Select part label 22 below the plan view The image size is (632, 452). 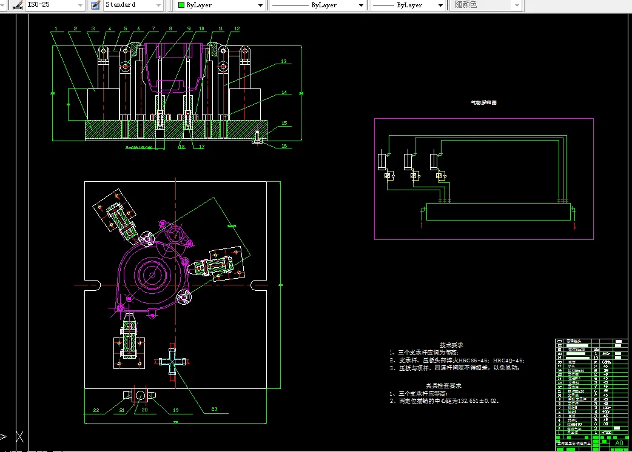click(96, 410)
